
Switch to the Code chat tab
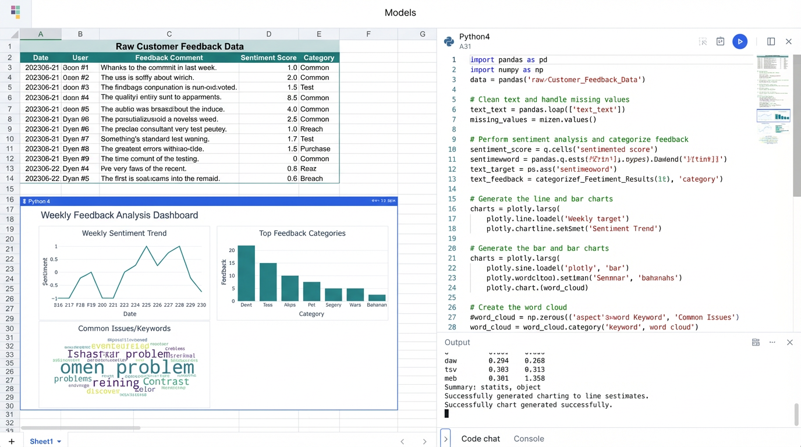[480, 439]
